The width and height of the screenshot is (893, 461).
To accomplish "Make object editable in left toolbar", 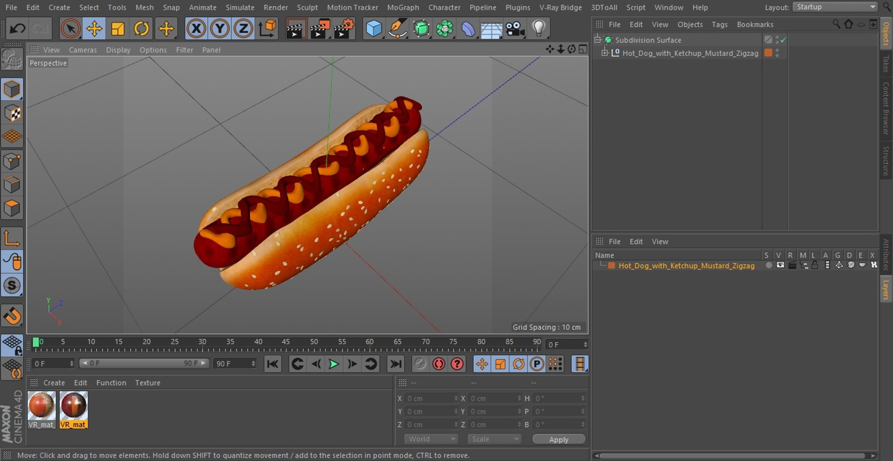I will 12,60.
